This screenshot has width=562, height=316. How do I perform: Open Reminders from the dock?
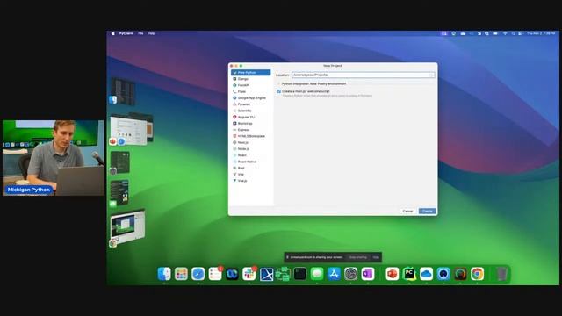[215, 274]
